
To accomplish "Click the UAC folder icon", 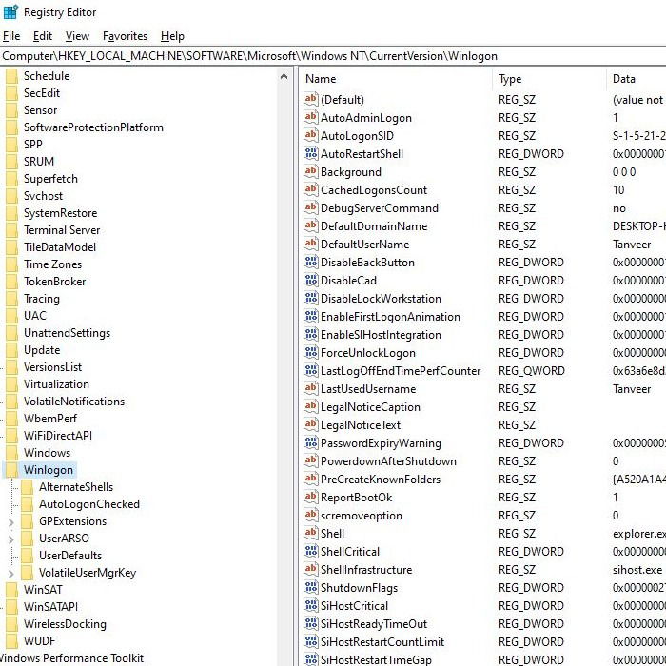I will point(11,316).
